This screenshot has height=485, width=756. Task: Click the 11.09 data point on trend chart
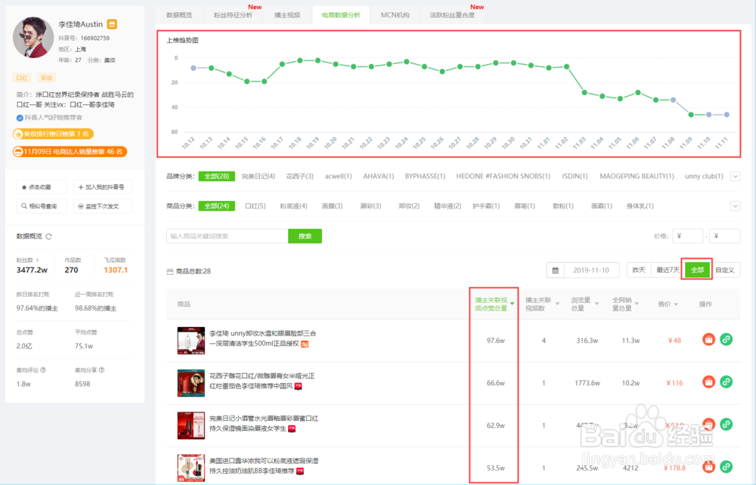click(x=691, y=115)
